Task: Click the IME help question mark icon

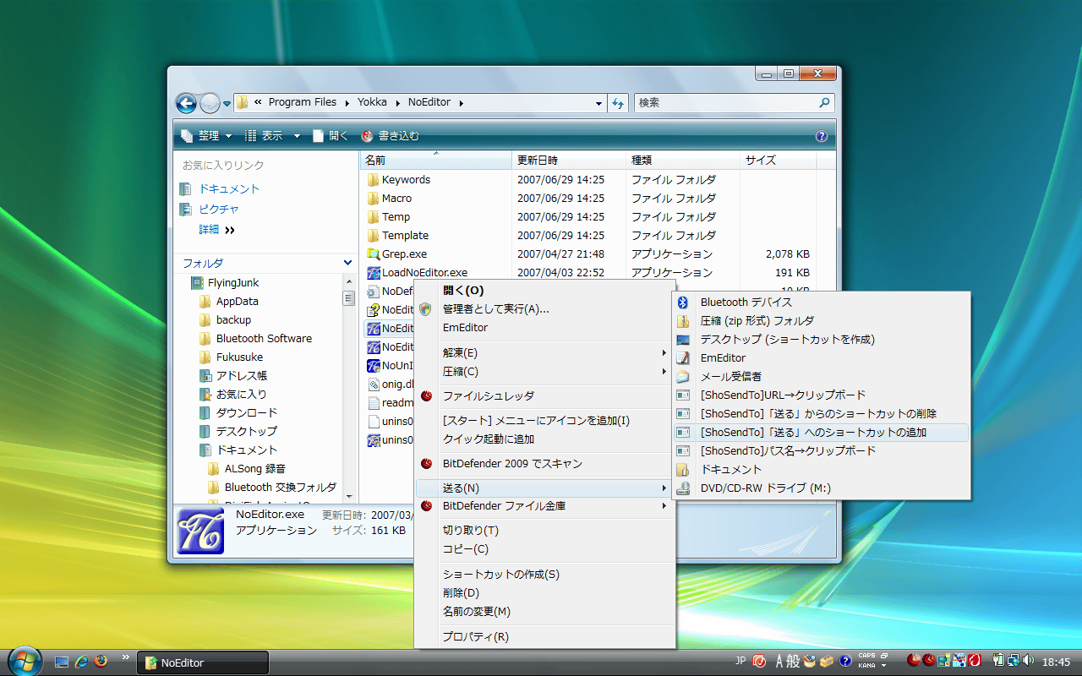Action: point(844,660)
